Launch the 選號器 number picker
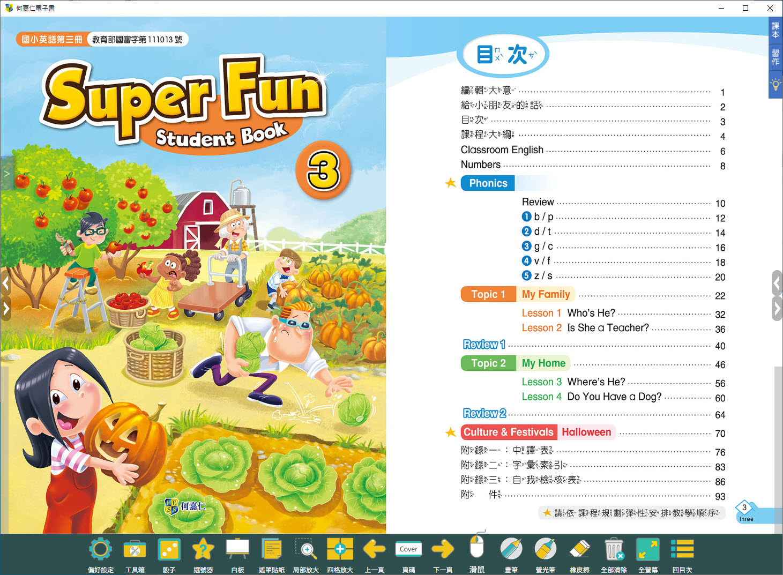Viewport: 783px width, 575px height. 203,550
